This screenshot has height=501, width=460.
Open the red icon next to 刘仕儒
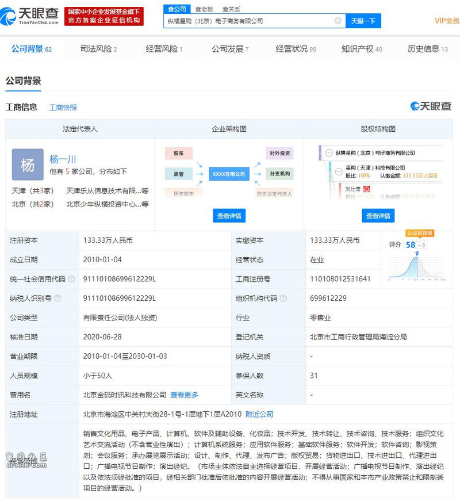click(366, 189)
